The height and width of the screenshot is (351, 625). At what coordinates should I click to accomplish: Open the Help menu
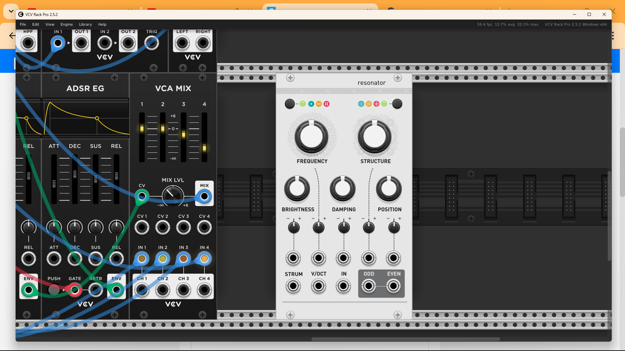pos(102,24)
